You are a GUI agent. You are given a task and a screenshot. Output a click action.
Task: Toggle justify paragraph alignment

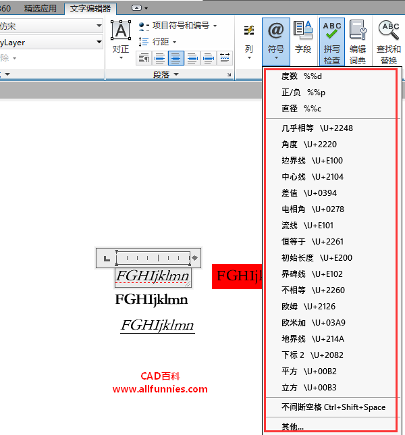209,58
